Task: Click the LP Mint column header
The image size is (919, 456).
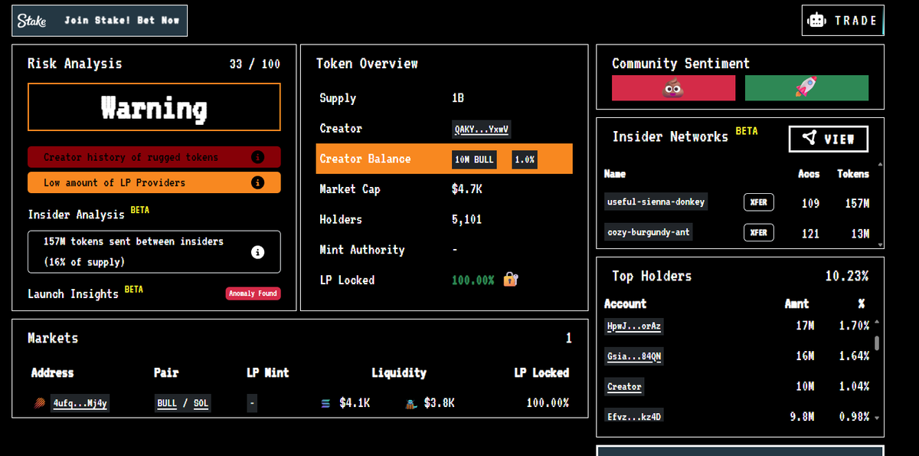Action: point(267,373)
